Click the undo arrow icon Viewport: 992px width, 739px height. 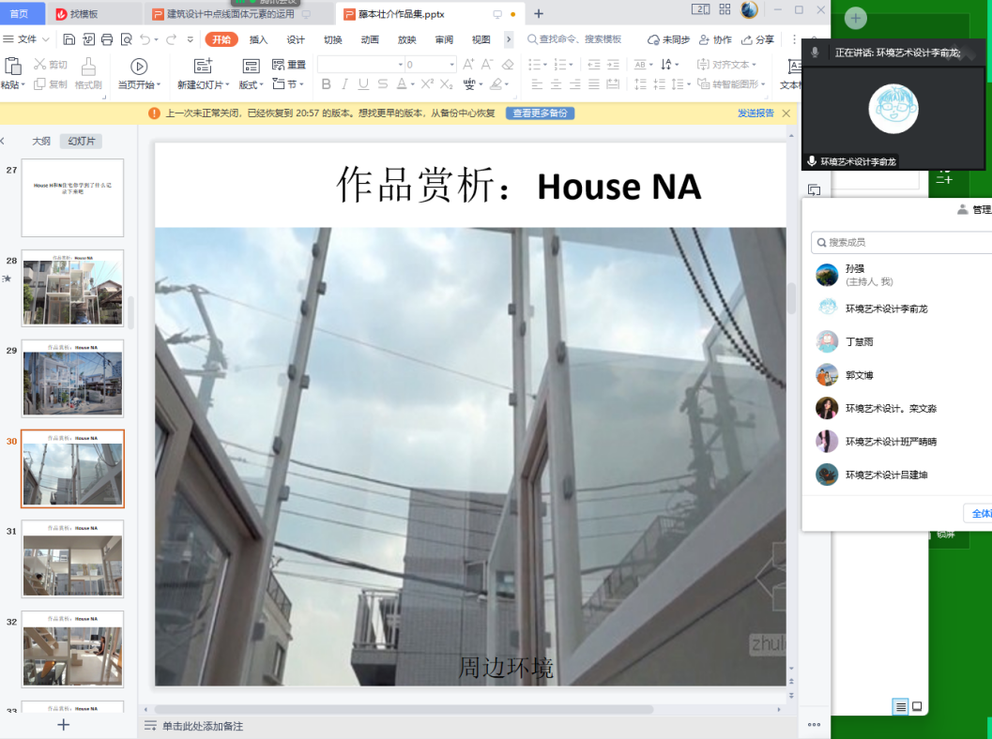[x=145, y=39]
